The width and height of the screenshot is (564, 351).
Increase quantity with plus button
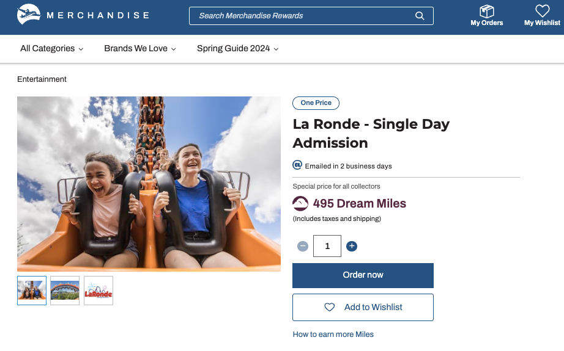pos(352,246)
